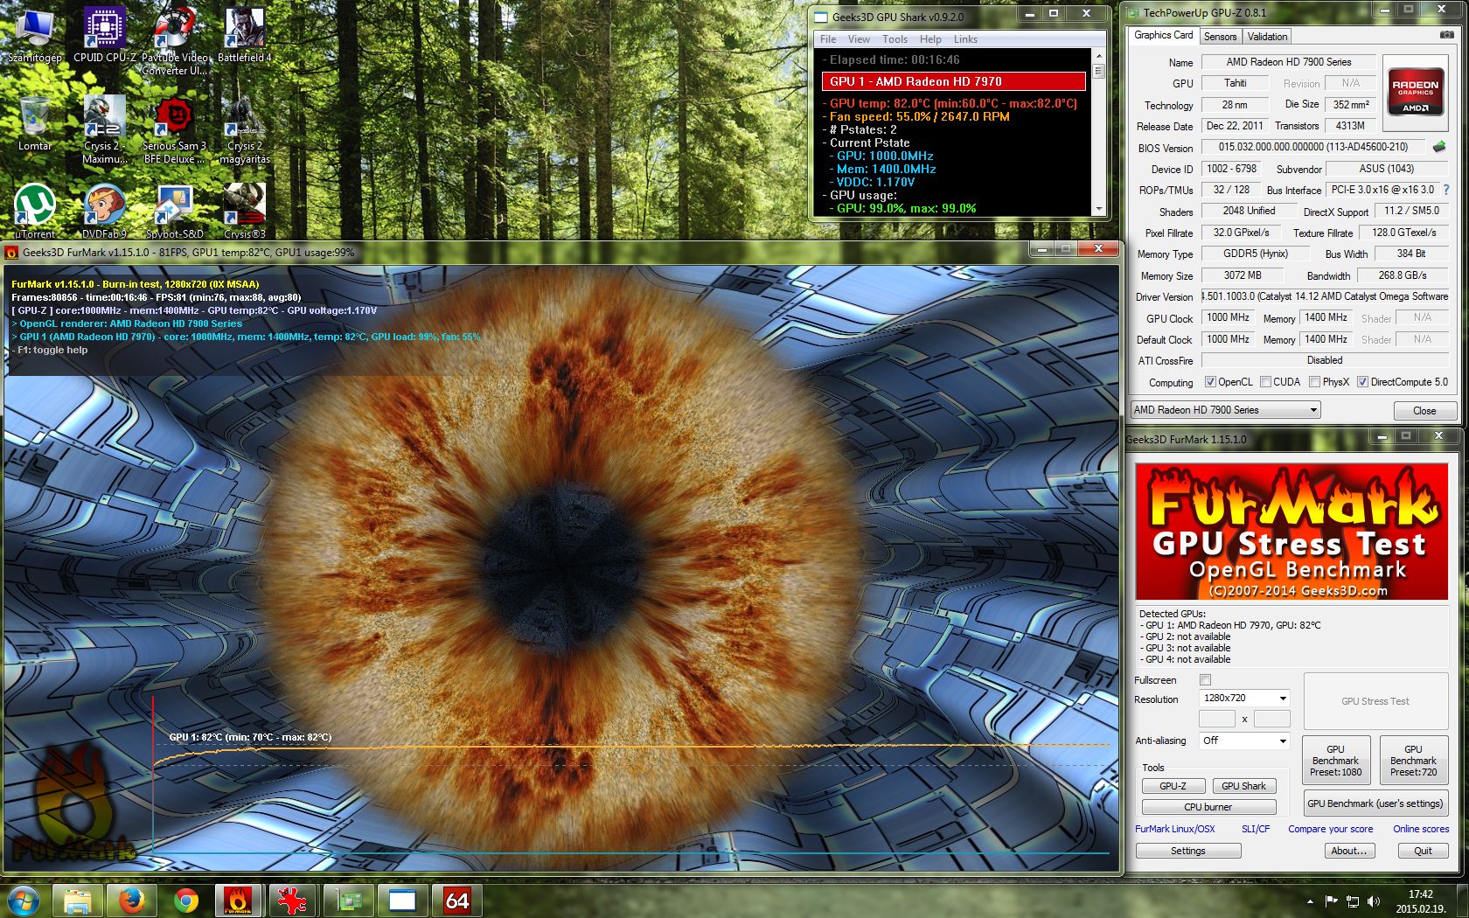Select the DVDFab 9 desktop shortcut
This screenshot has width=1469, height=918.
[x=105, y=212]
